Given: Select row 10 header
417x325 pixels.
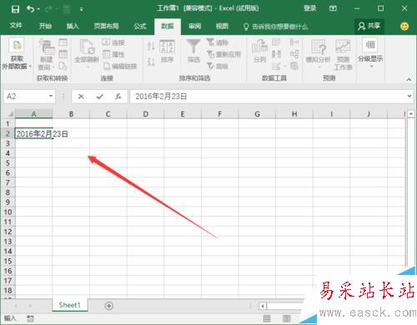Looking at the screenshot, I should (8, 212).
